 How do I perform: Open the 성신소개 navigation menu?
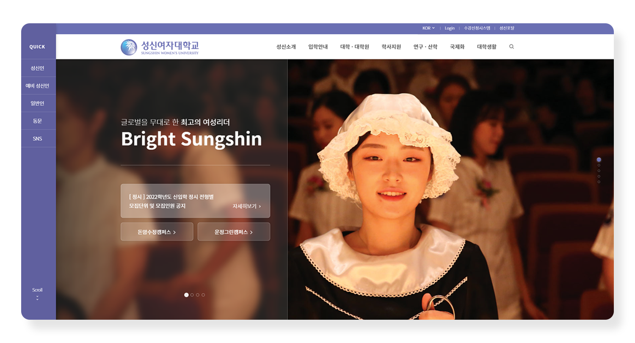(286, 47)
